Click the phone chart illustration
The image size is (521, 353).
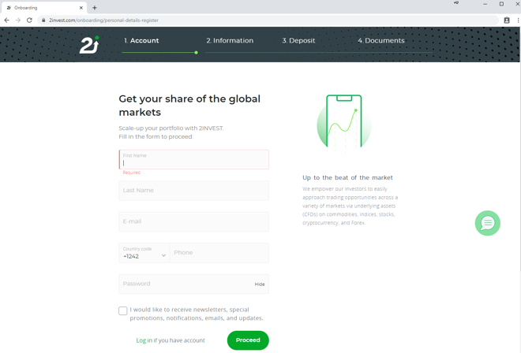pos(344,122)
